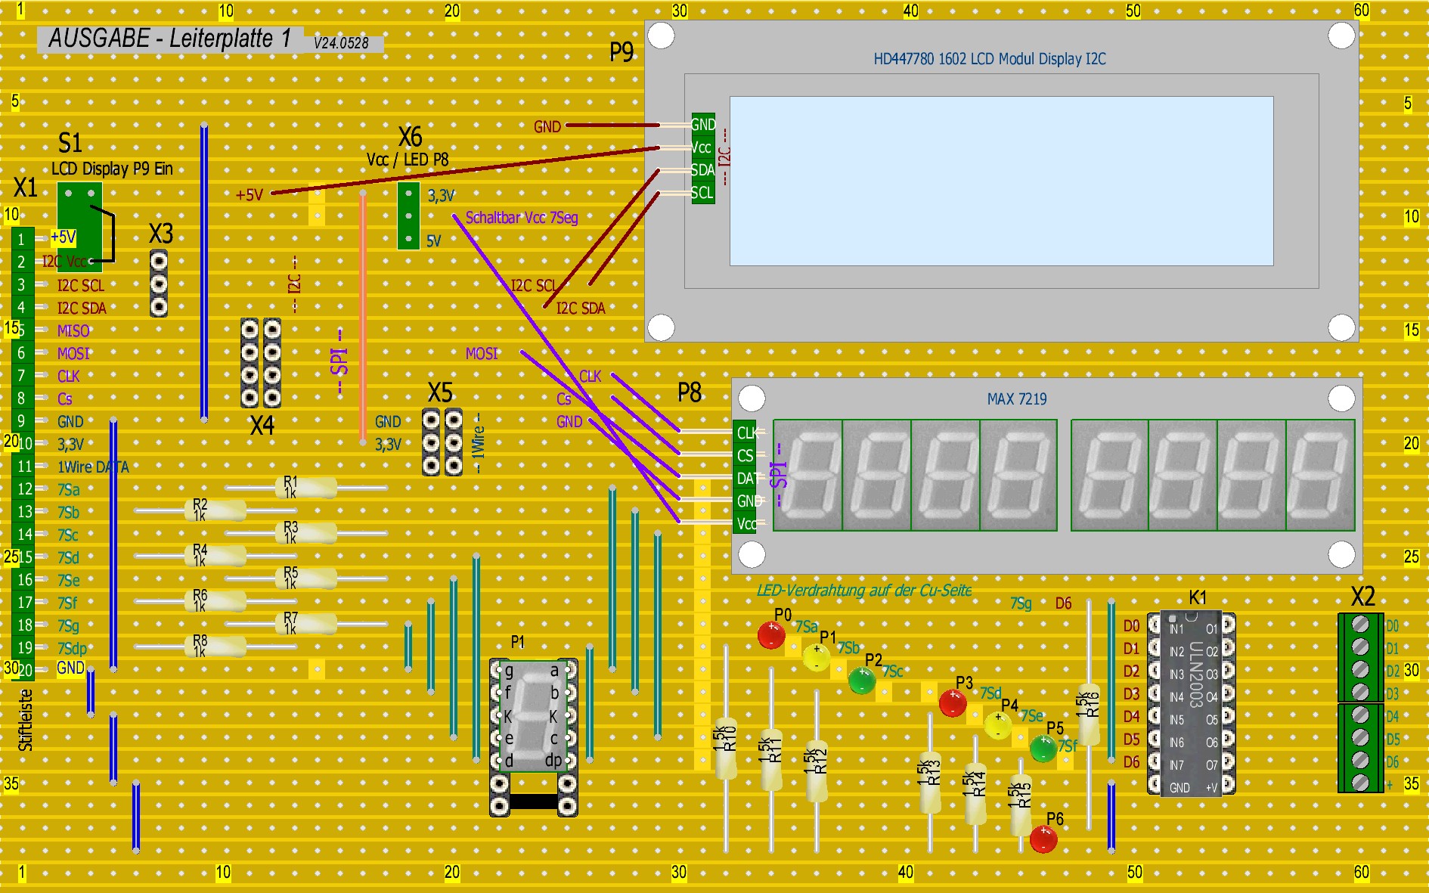Image resolution: width=1429 pixels, height=893 pixels.
Task: Click resistor R1 1k
Action: (x=306, y=488)
